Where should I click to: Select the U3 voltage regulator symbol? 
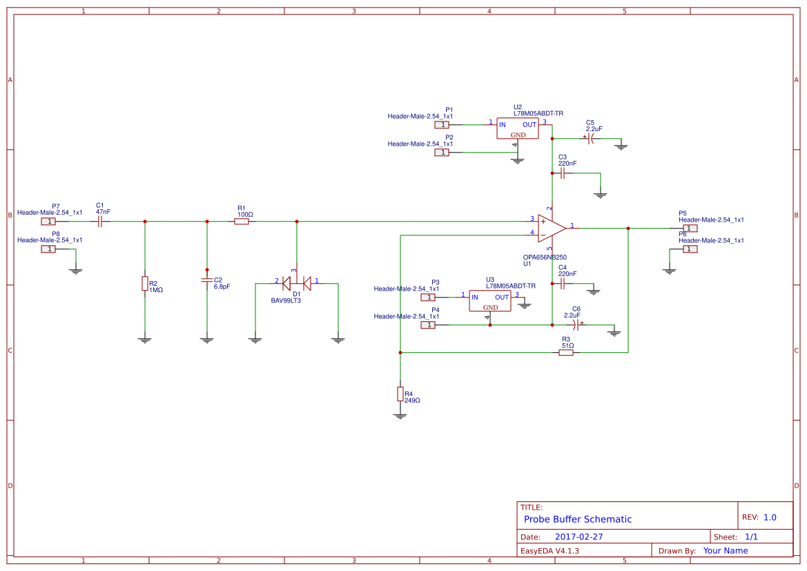coord(489,300)
